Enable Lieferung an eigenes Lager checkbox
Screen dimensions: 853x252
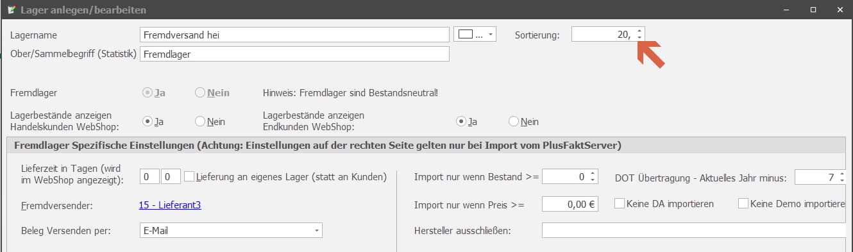[189, 176]
